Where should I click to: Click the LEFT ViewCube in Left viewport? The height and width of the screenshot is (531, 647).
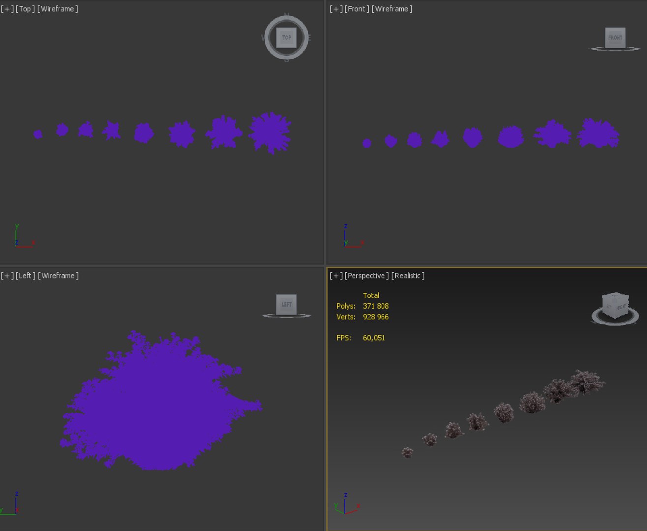286,304
